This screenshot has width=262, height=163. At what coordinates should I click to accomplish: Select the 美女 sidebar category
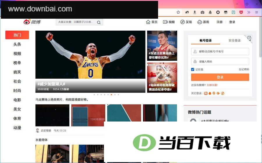tap(17, 109)
